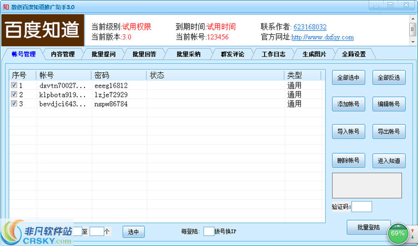Click password cell nspw86784

111,104
